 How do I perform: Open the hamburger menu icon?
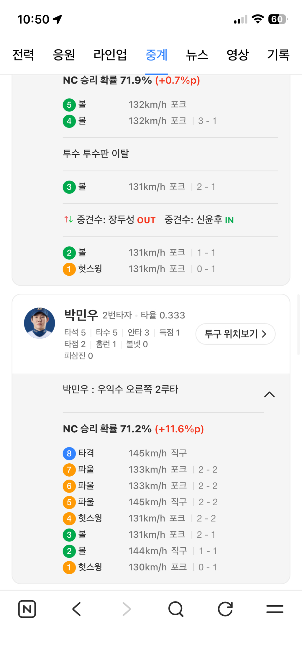click(x=275, y=609)
